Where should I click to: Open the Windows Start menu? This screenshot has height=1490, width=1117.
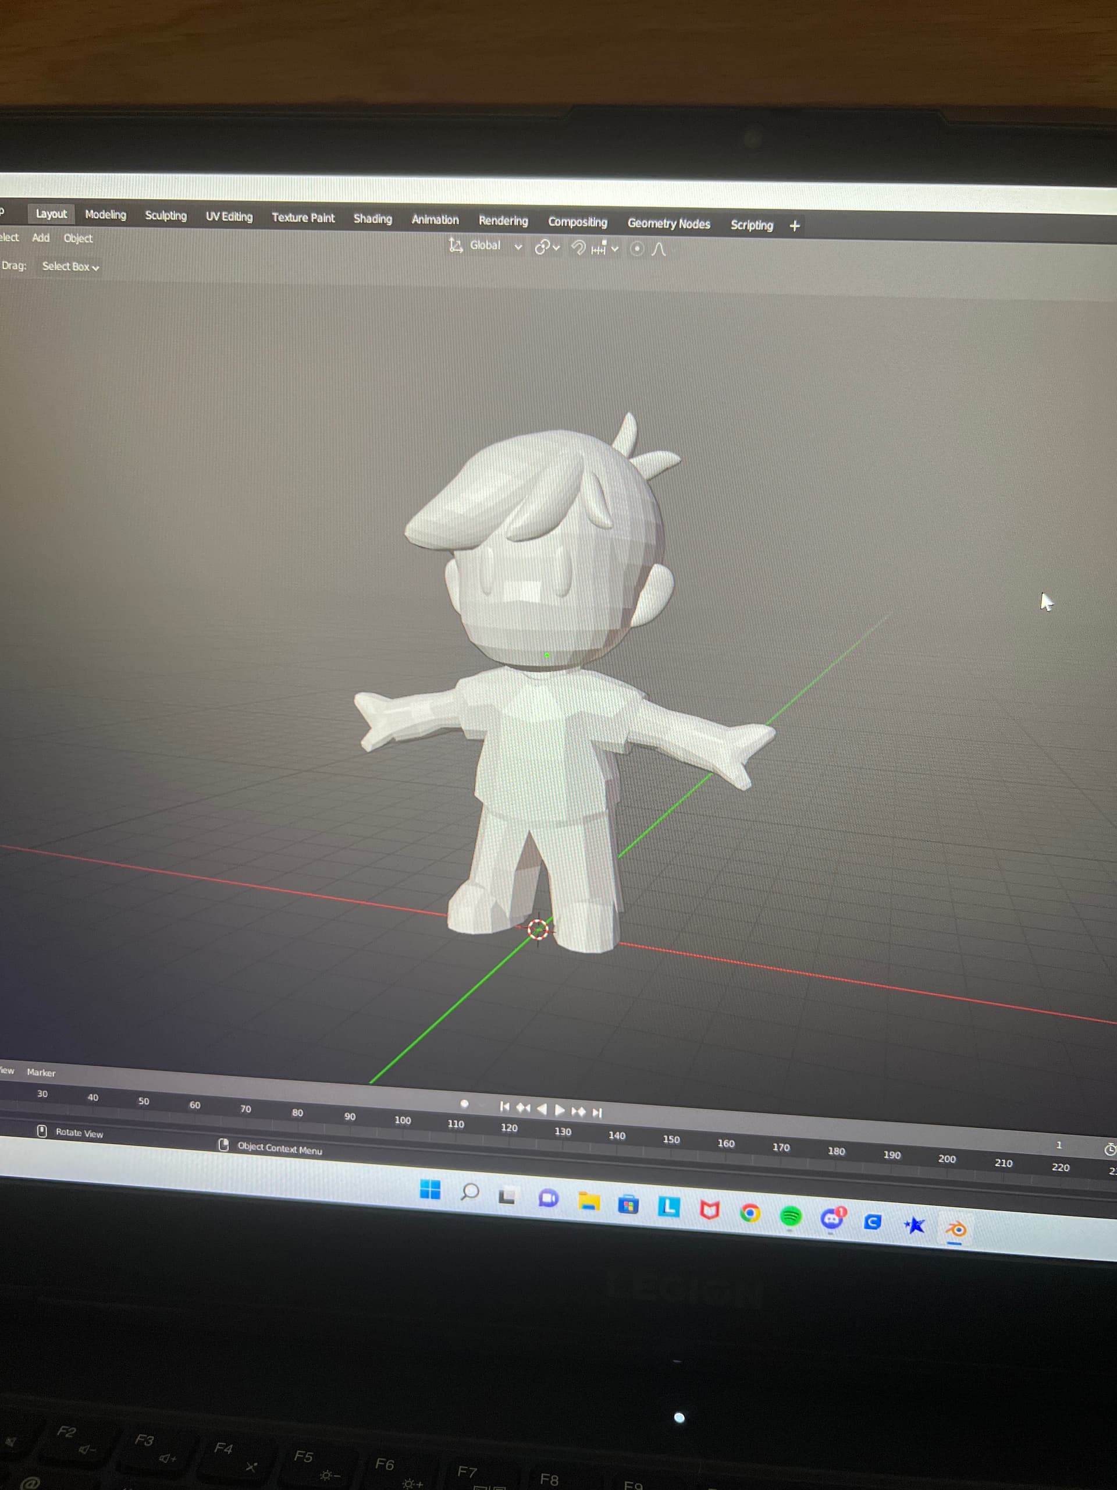click(429, 1190)
